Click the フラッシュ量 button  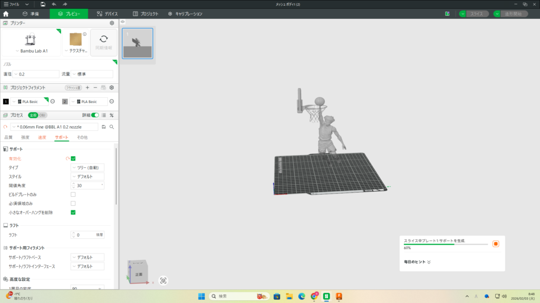pos(73,87)
